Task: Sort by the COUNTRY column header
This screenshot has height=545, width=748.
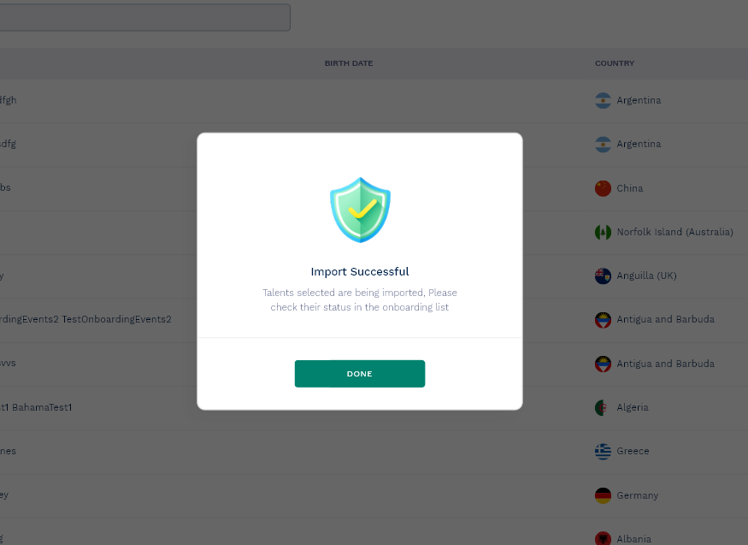Action: [615, 63]
